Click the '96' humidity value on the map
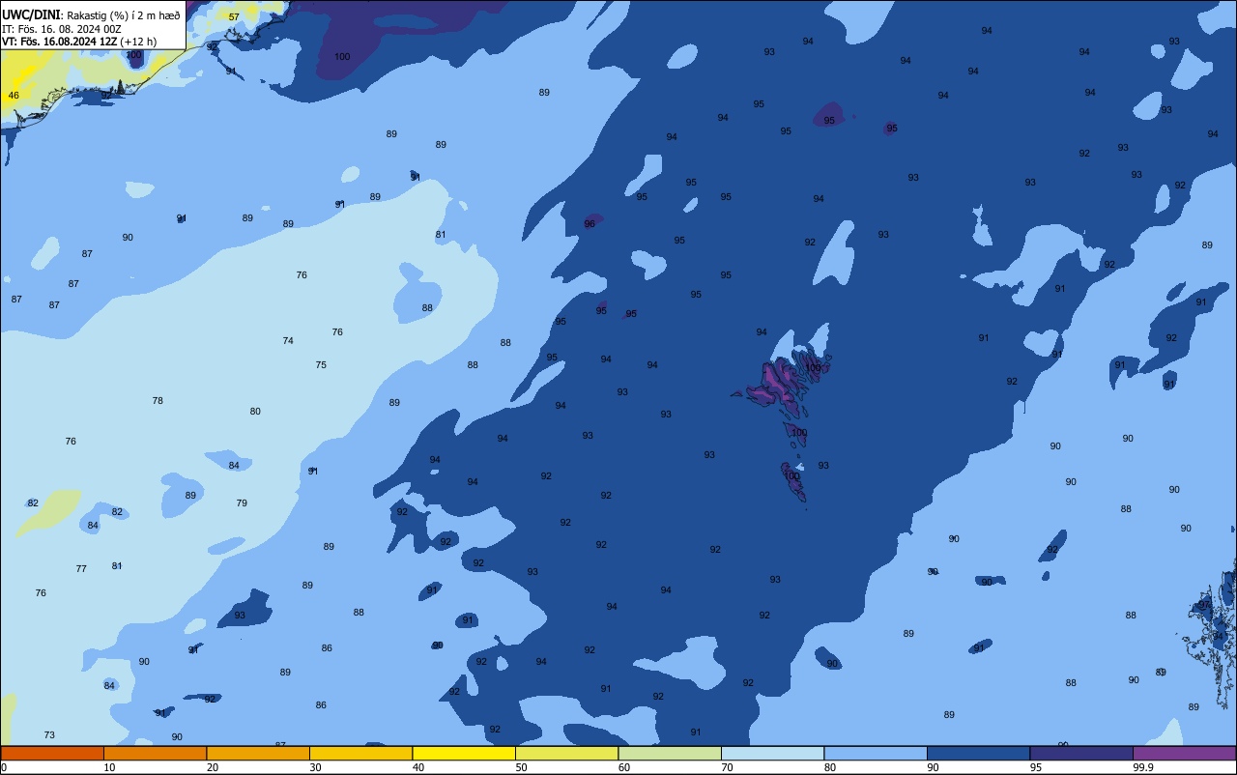The width and height of the screenshot is (1237, 775). click(x=590, y=224)
